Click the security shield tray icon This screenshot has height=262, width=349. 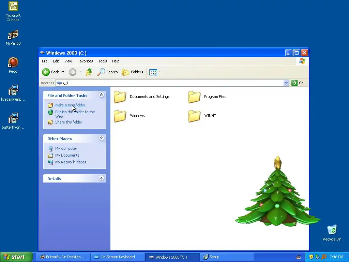[x=311, y=257]
